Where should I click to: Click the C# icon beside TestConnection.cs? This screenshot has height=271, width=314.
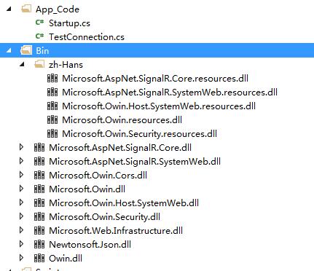click(39, 36)
